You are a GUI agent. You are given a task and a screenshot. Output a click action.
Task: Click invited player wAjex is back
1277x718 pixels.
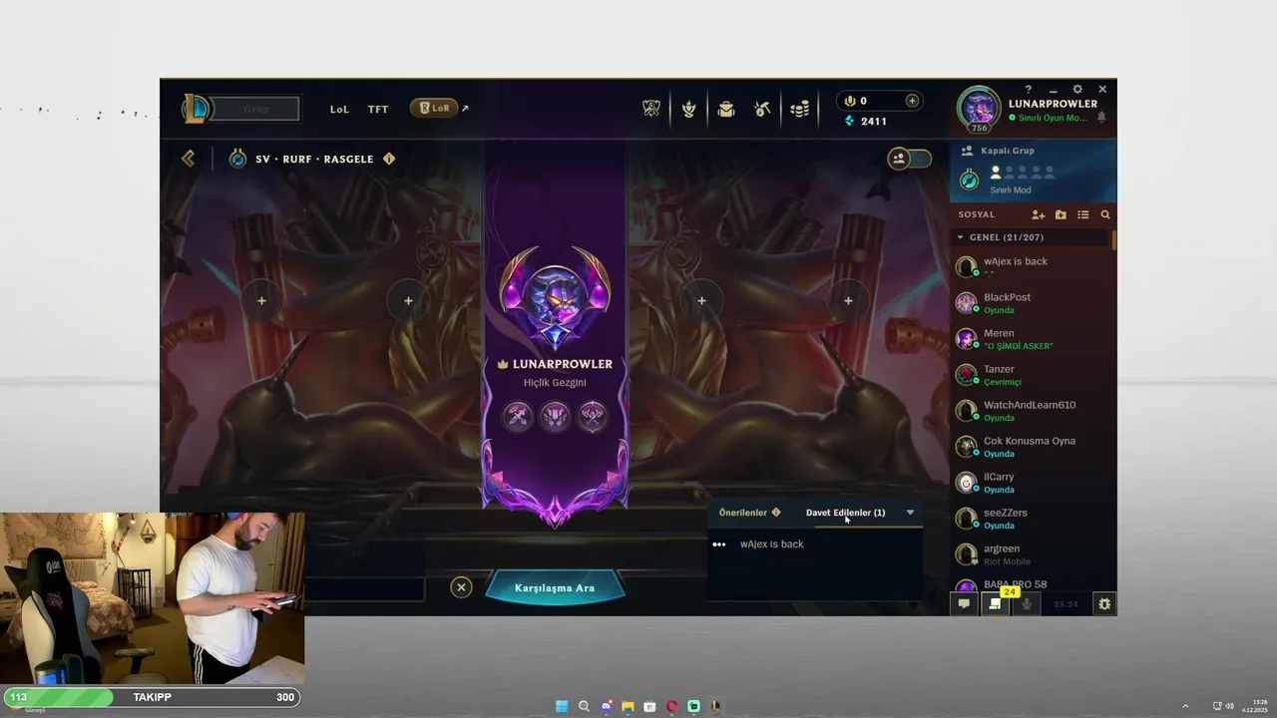click(x=771, y=544)
